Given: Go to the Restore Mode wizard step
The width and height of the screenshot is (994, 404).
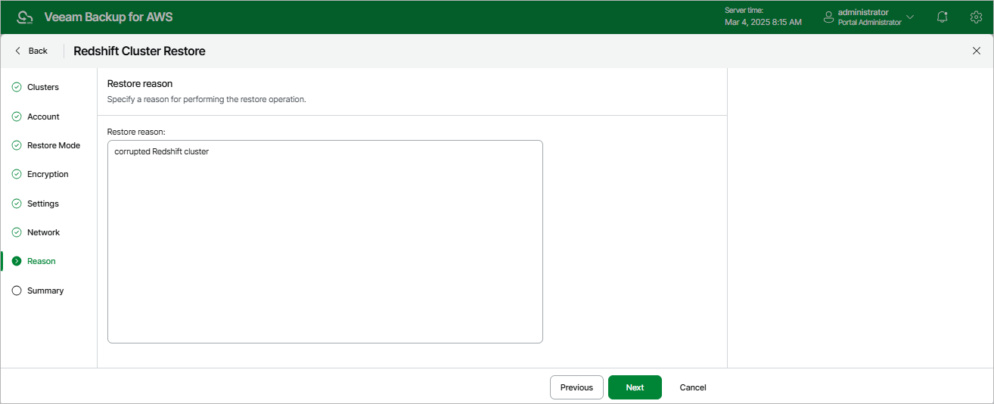Looking at the screenshot, I should coord(54,145).
